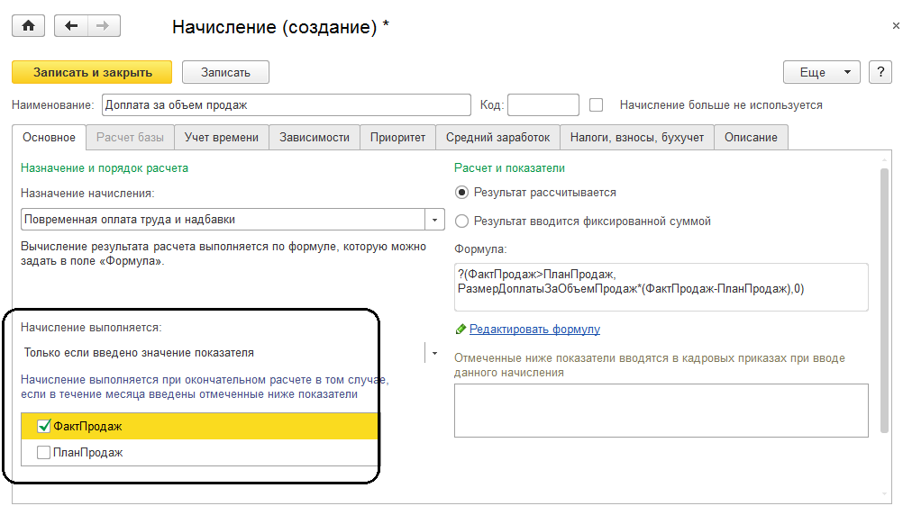Open the Налоги, взносы, бухучет tab
The image size is (903, 506).
click(x=636, y=137)
